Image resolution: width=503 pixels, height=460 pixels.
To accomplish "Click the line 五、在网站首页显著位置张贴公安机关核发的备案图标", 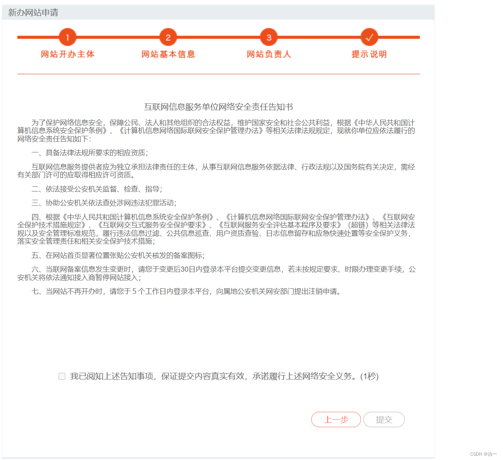I will [118, 255].
